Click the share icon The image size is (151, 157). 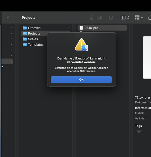tap(149, 18)
